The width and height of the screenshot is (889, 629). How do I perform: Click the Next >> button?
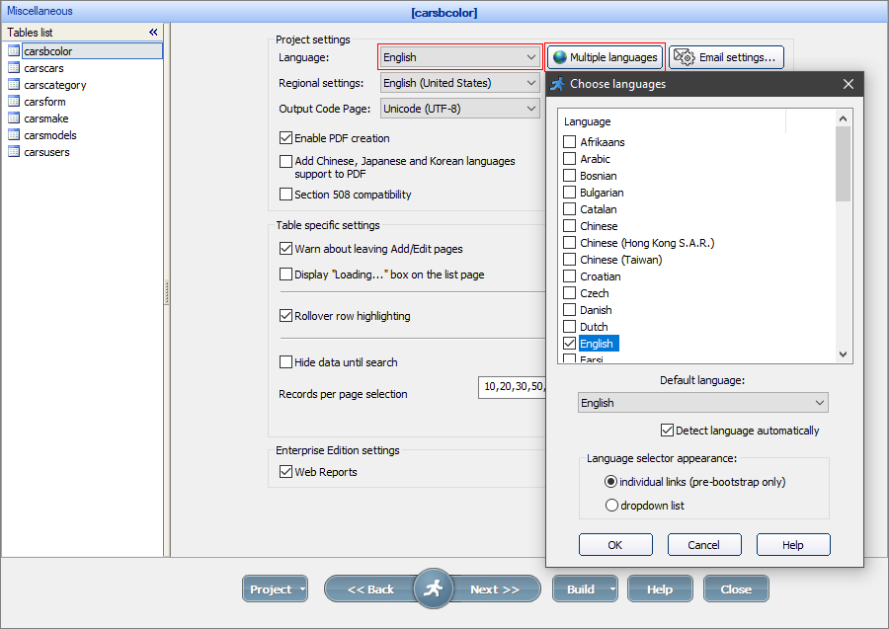(496, 589)
